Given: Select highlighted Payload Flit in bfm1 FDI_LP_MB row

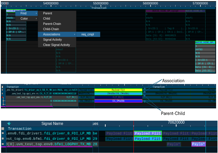Looking at the screenshot, I should coord(148,139).
